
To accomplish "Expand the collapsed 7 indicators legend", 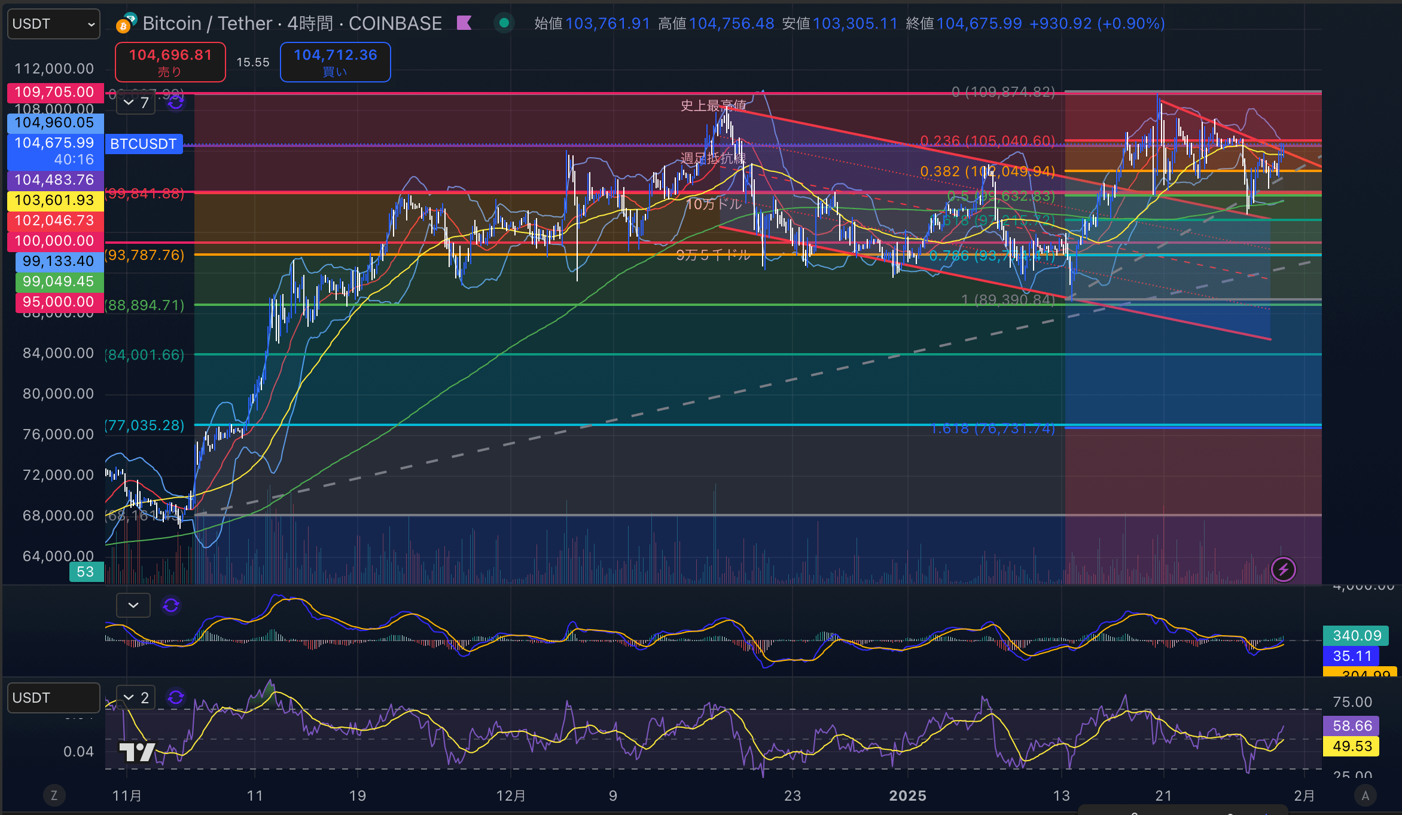I will click(x=136, y=103).
